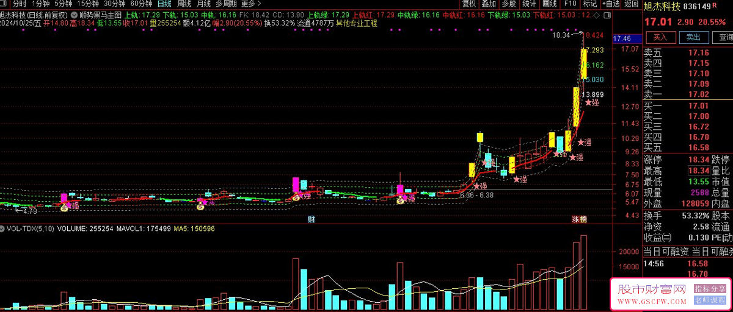Open the 画线 drawing tools

point(550,4)
